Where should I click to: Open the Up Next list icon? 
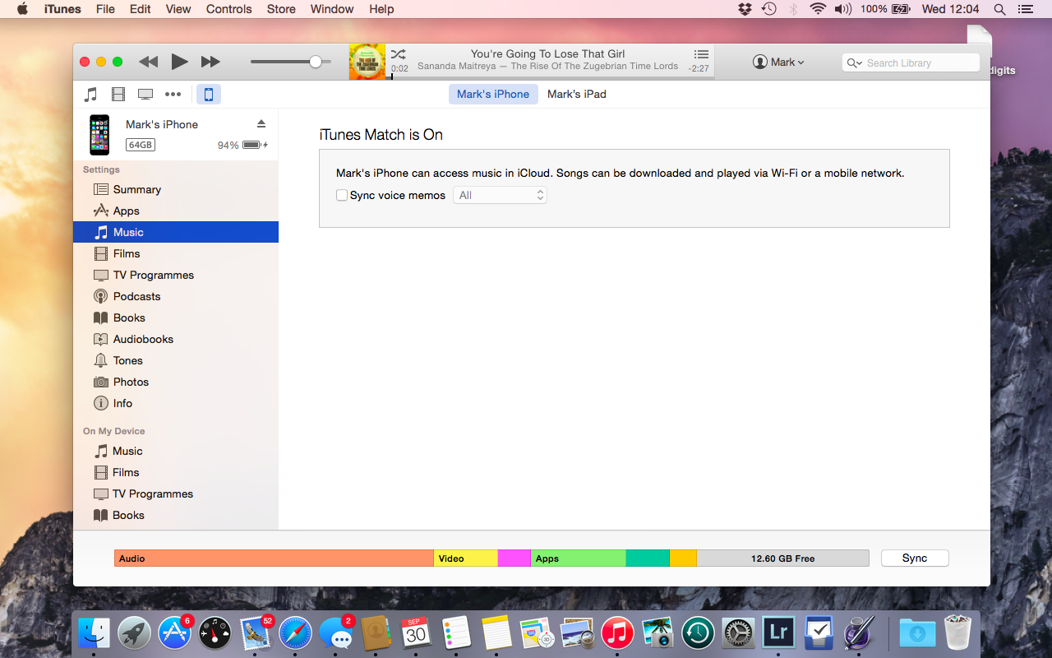click(x=700, y=54)
